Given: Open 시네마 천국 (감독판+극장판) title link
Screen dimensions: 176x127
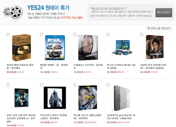Looking at the screenshot, I should coord(153,67).
